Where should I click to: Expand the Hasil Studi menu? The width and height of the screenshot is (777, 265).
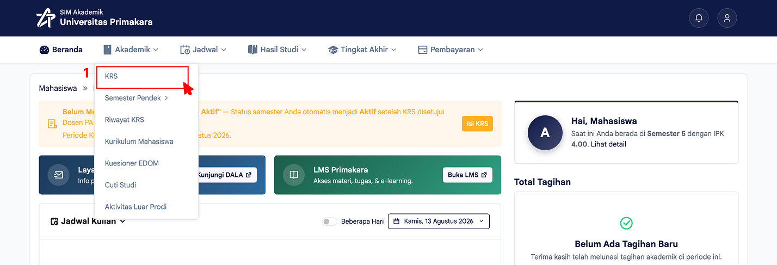pyautogui.click(x=277, y=50)
